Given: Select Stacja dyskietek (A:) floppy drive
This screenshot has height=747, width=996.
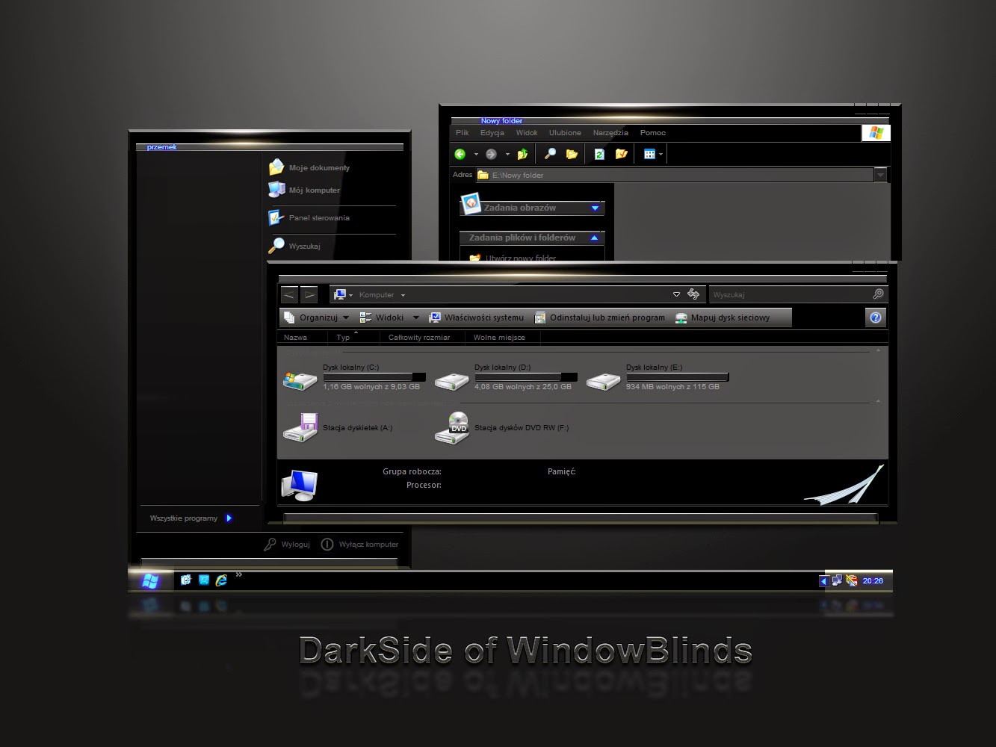Looking at the screenshot, I should pyautogui.click(x=338, y=428).
